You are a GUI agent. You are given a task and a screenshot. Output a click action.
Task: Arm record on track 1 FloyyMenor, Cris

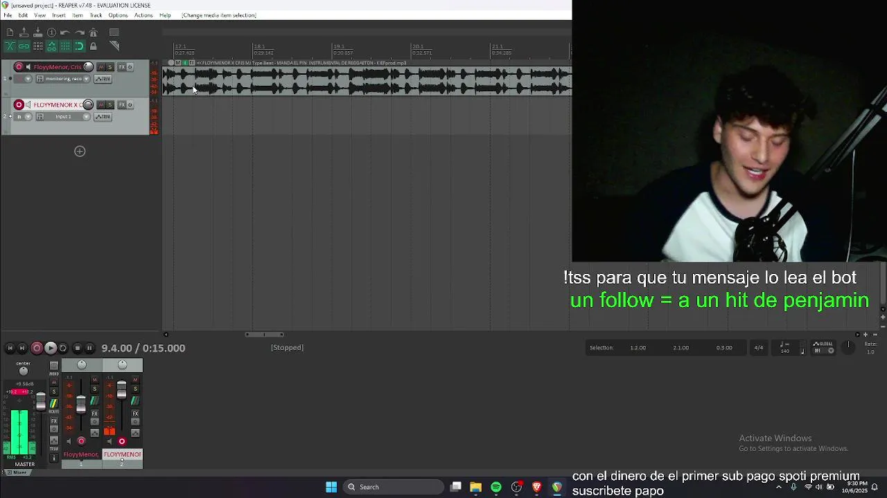point(19,67)
